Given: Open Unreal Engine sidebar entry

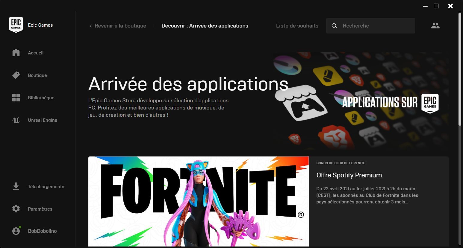Looking at the screenshot, I should 43,120.
